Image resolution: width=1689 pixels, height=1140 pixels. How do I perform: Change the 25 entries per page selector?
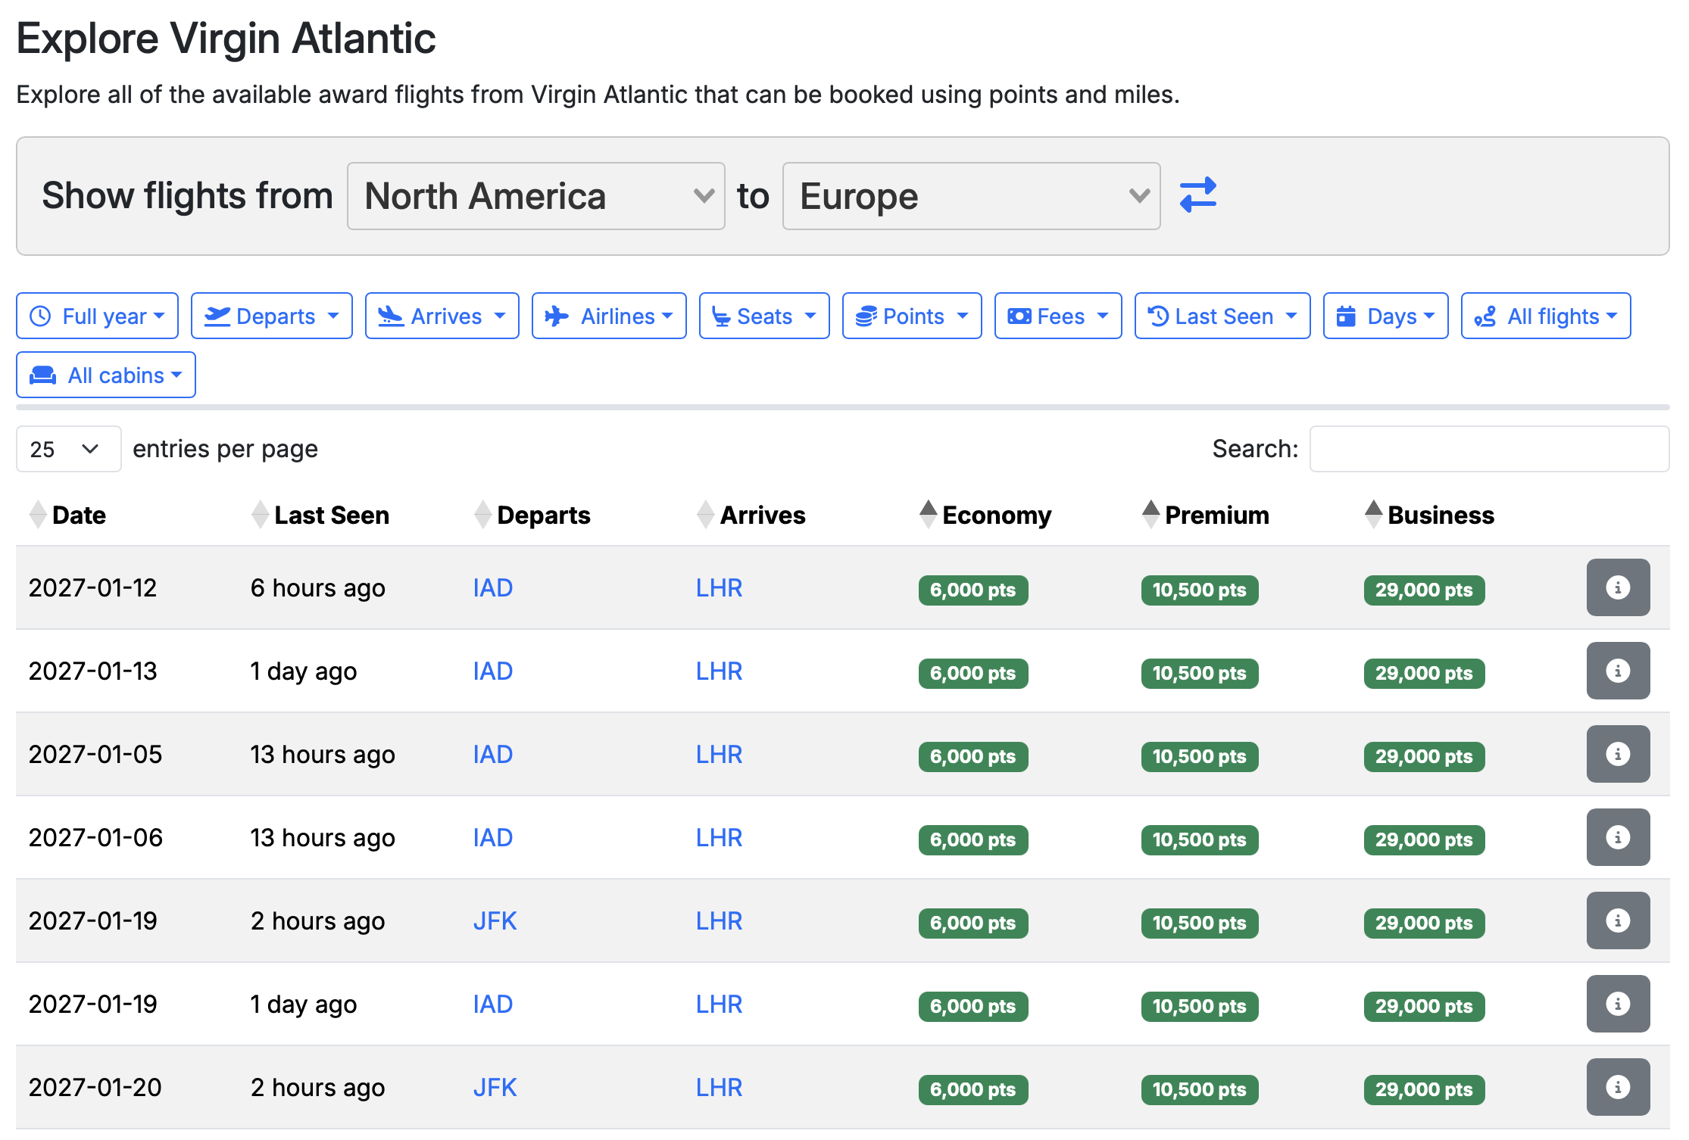tap(68, 449)
